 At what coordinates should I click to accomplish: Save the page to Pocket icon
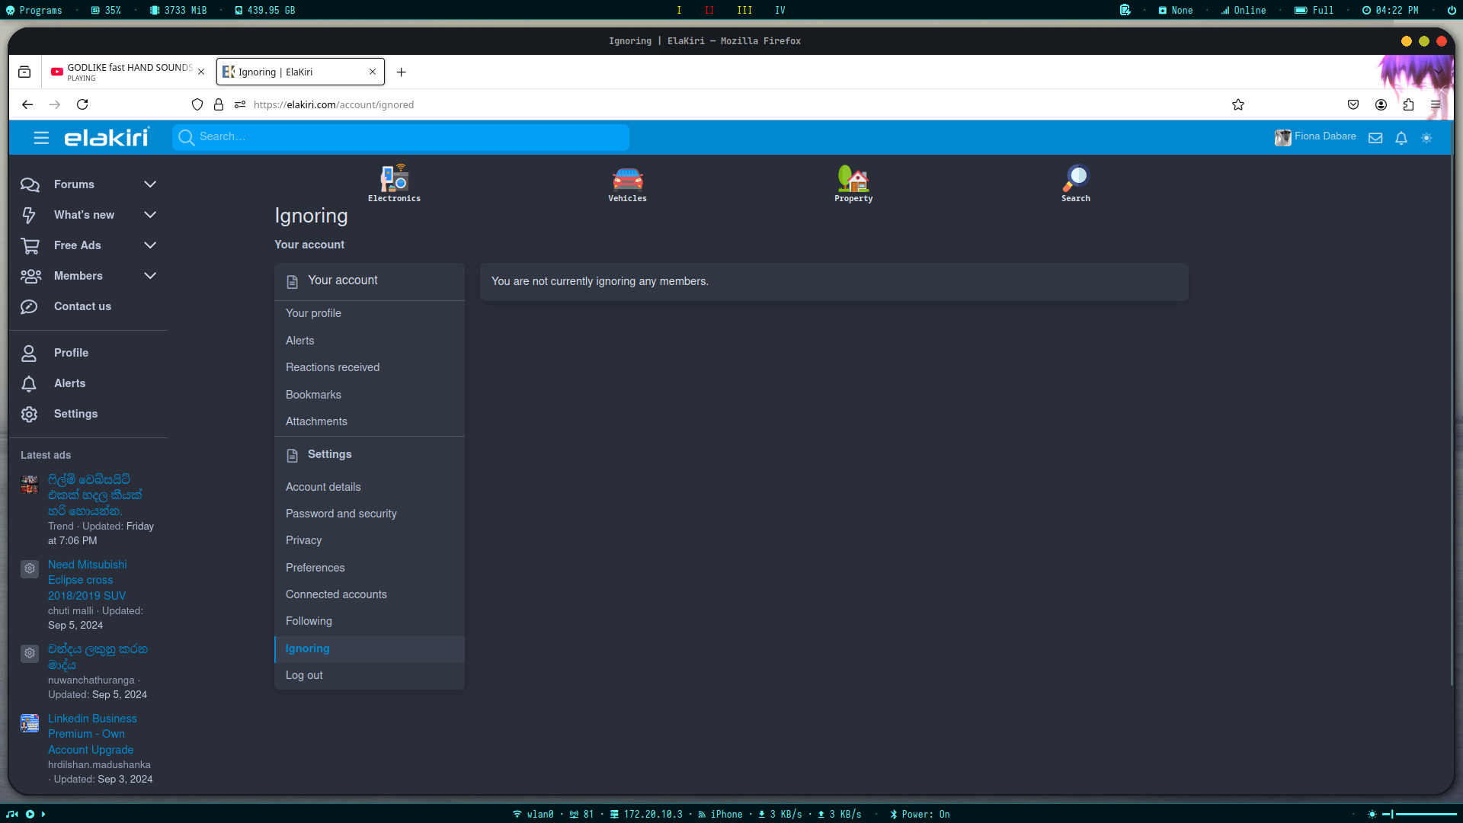pos(1353,104)
